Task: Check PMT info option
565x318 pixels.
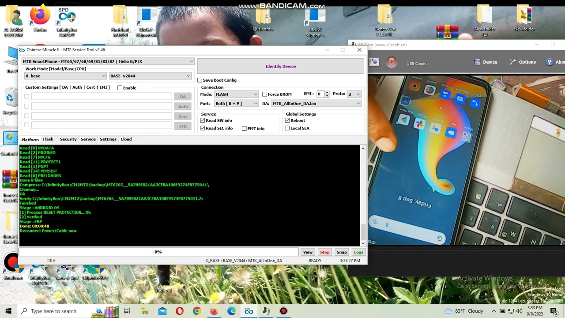Action: (244, 129)
